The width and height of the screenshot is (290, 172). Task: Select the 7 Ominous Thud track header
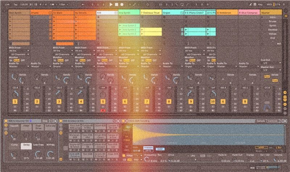tap(151, 13)
